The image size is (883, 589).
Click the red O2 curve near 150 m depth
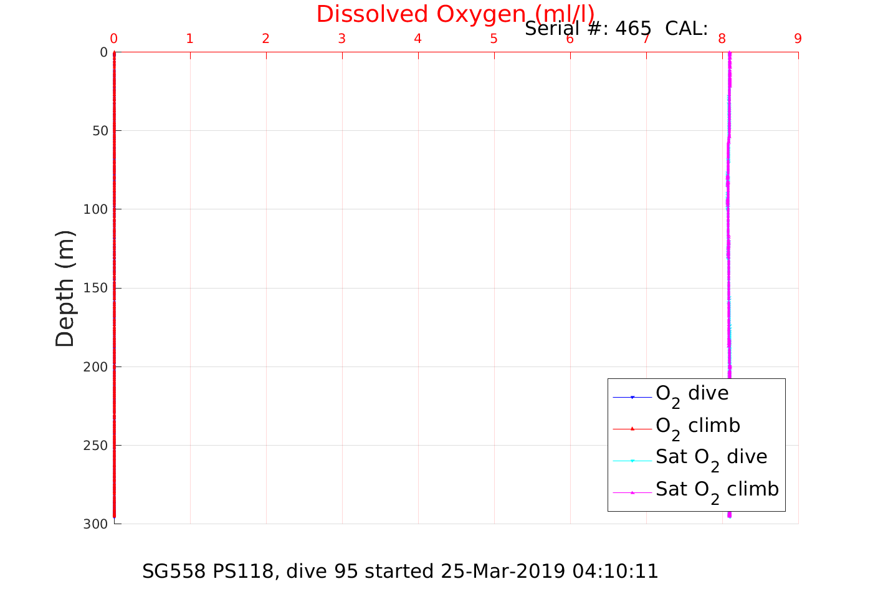pyautogui.click(x=114, y=288)
